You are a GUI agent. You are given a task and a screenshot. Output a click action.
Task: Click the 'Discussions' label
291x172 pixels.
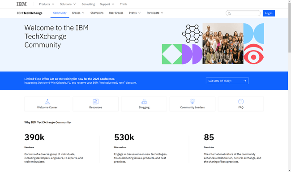pos(120,147)
